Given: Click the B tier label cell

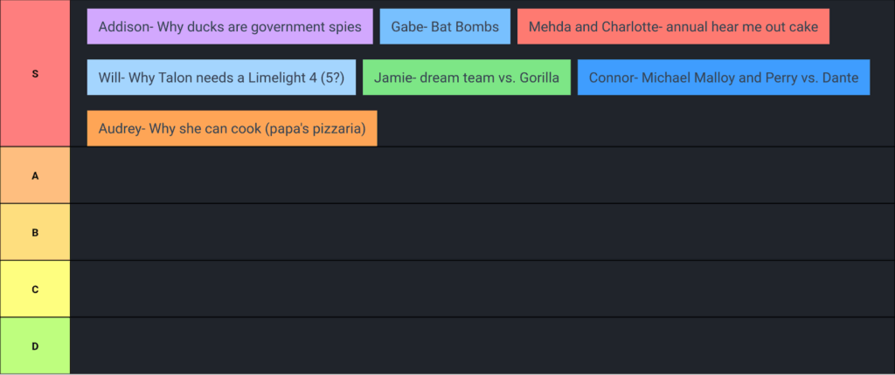Looking at the screenshot, I should pyautogui.click(x=35, y=232).
